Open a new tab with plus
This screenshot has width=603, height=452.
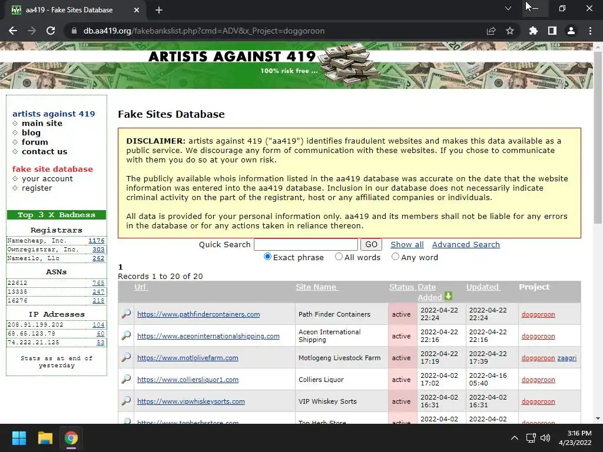click(159, 10)
